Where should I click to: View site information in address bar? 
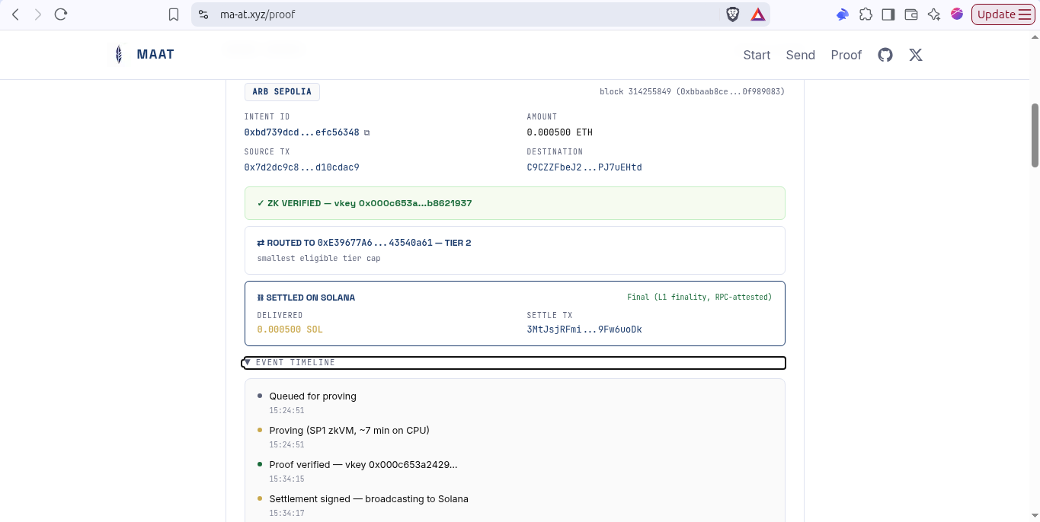tap(203, 14)
